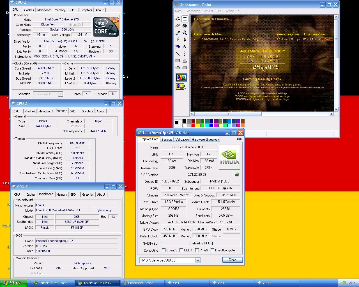
Task: Select the Pencil tool in Paint
Action: (x=178, y=40)
